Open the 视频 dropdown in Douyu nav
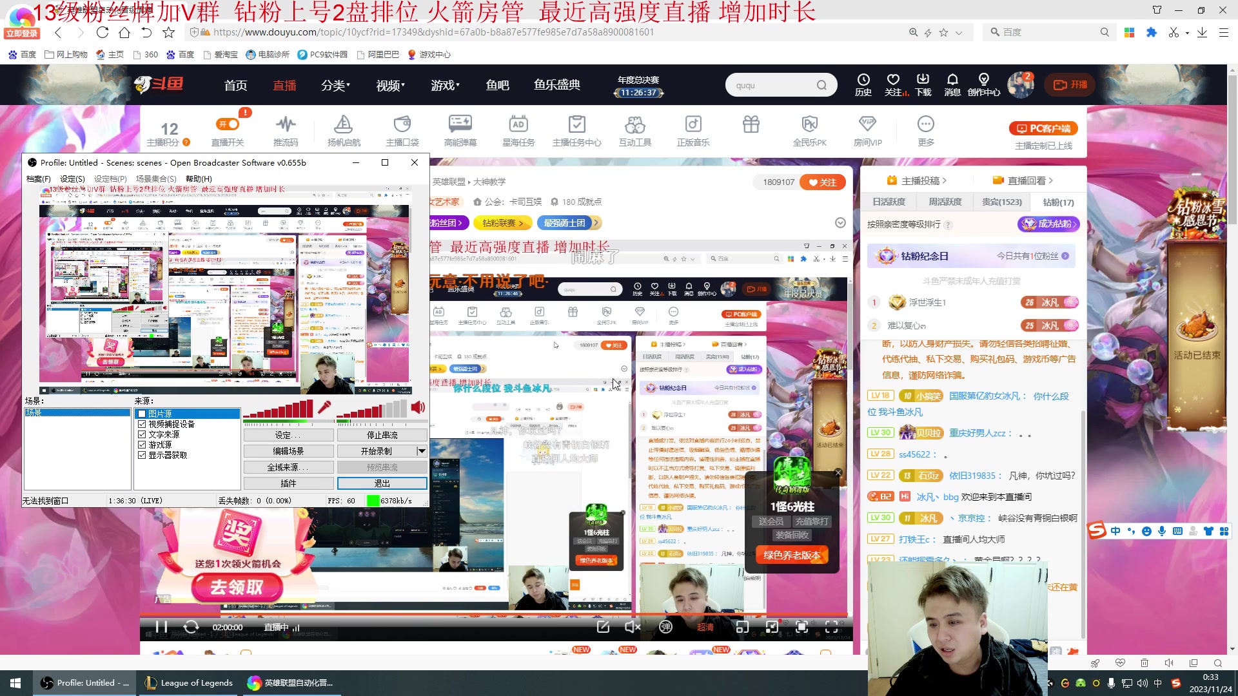Screen dimensions: 1238x696 pos(390,85)
